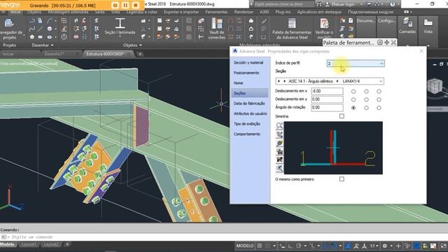This screenshot has width=448, height=252.
Task: Select first radio button in Deslocamento em x row
Action: point(353,92)
